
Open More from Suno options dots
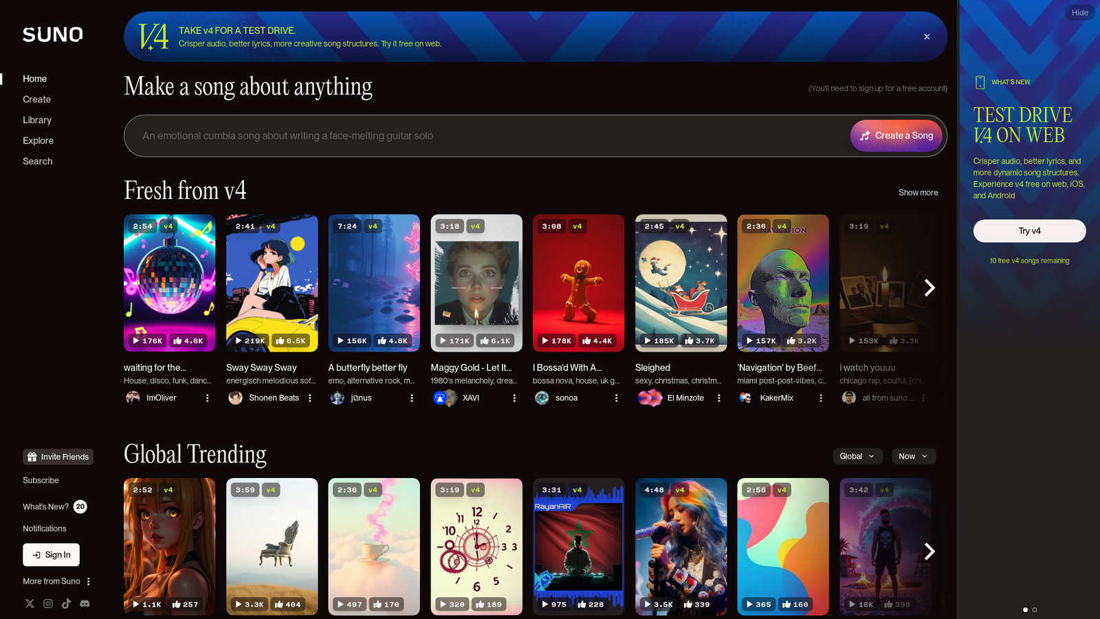[89, 581]
